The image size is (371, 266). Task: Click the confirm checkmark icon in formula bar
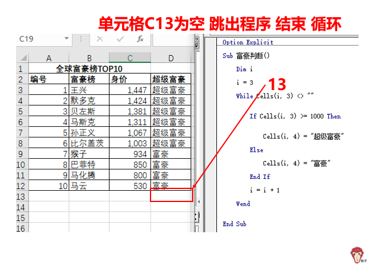[x=120, y=39]
